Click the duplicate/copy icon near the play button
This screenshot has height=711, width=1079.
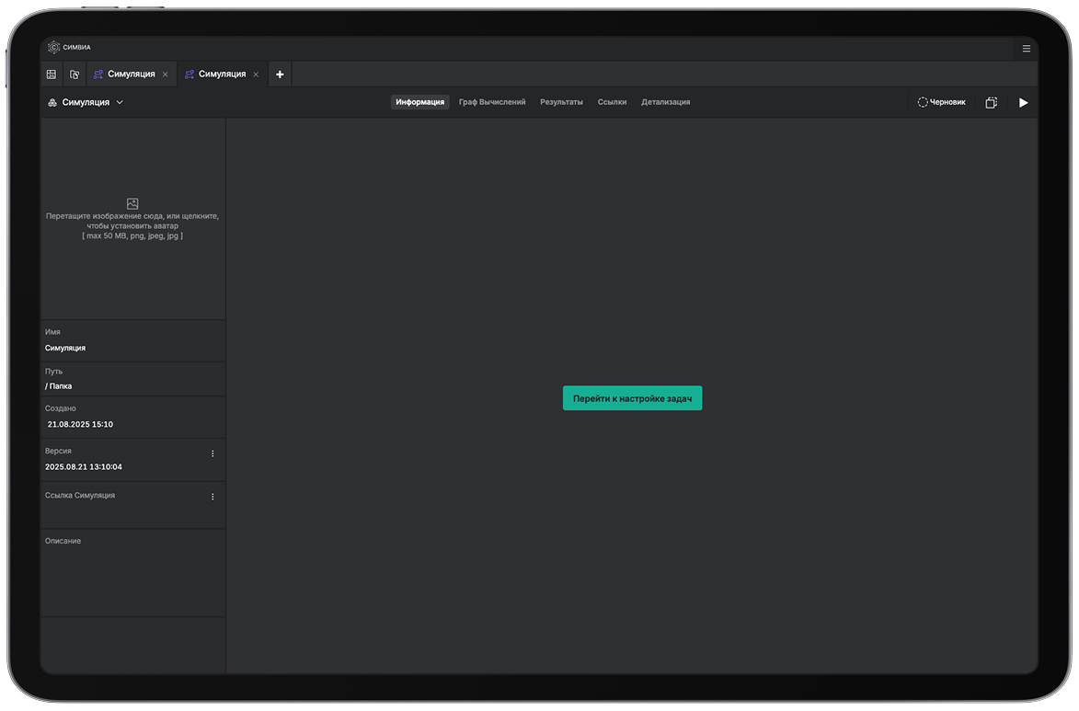pos(991,102)
